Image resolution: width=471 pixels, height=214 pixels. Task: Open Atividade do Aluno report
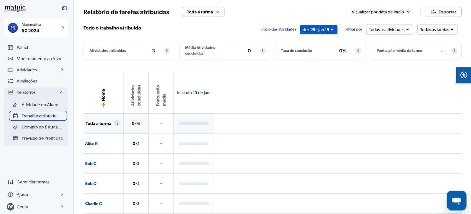[x=40, y=104]
